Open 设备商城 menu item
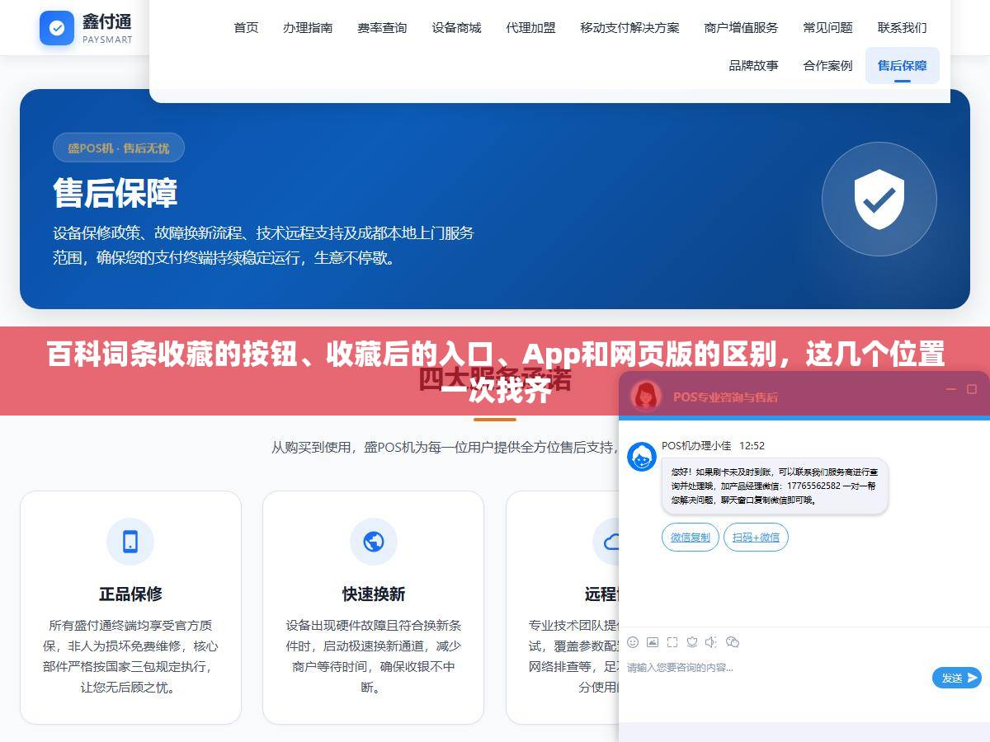The width and height of the screenshot is (990, 742). point(456,27)
